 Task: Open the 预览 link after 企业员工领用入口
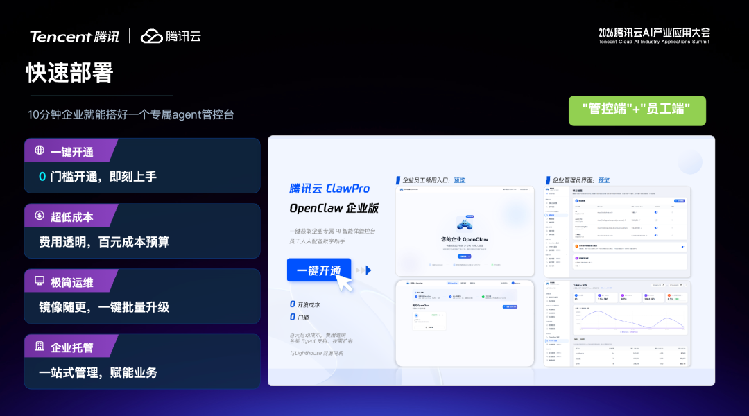[460, 180]
